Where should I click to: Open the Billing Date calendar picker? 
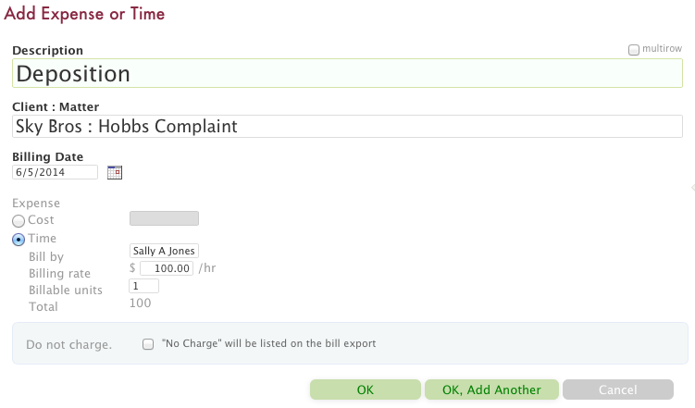(115, 172)
